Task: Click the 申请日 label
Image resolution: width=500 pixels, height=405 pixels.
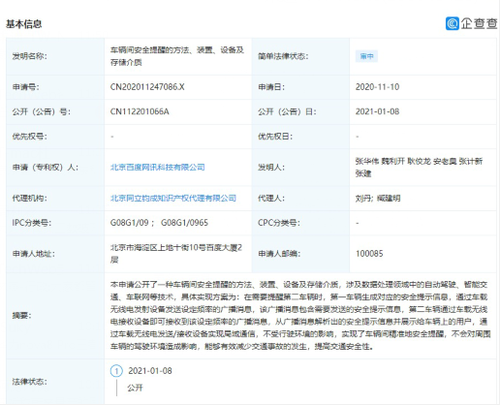Action: tap(271, 87)
